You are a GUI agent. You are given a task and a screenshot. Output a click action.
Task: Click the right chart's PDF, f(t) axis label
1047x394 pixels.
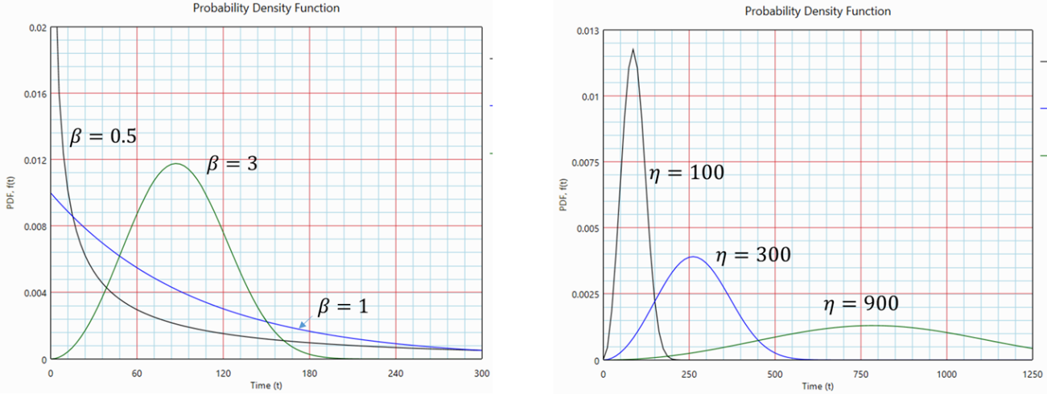pyautogui.click(x=563, y=195)
